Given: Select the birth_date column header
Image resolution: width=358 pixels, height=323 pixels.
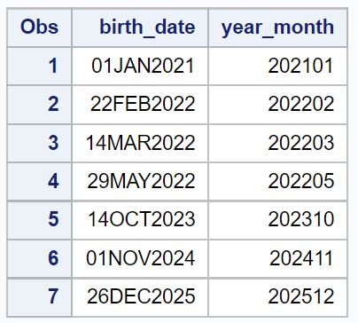Looking at the screenshot, I should 140,28.
